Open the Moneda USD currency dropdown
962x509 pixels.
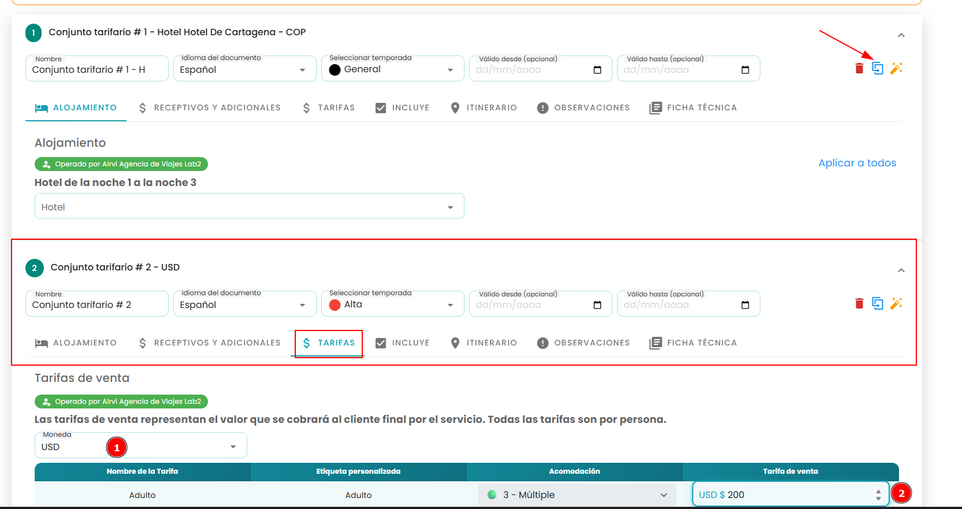click(141, 445)
